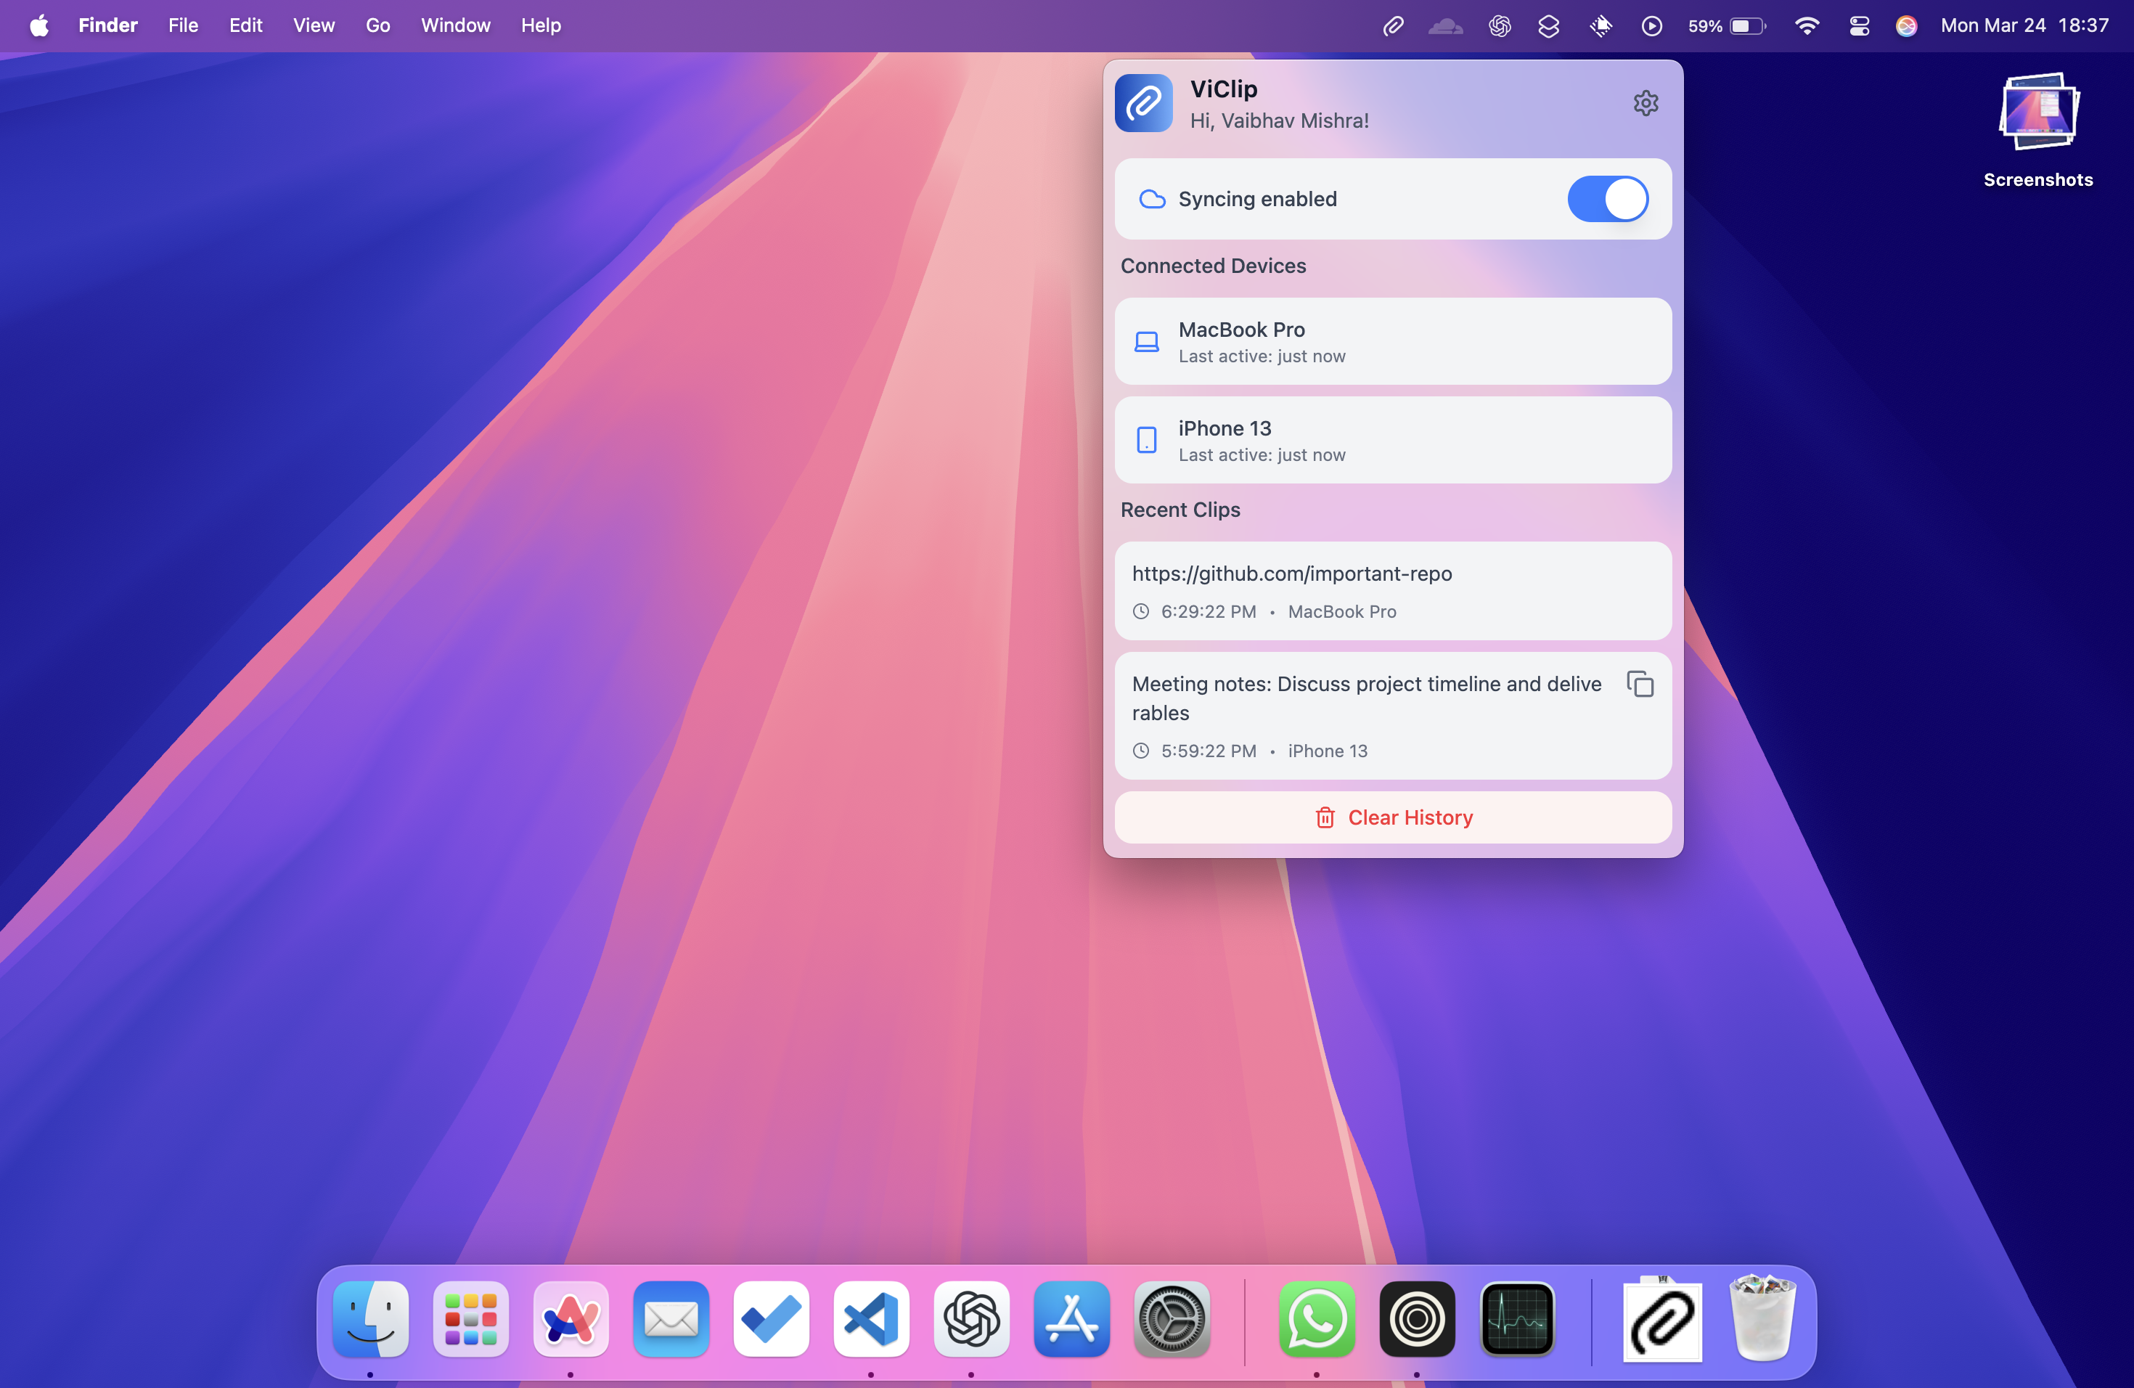Open Launchpad from the Dock
The width and height of the screenshot is (2134, 1388).
tap(471, 1319)
